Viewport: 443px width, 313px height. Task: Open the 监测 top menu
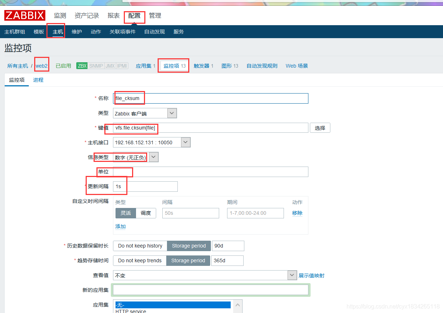(60, 15)
